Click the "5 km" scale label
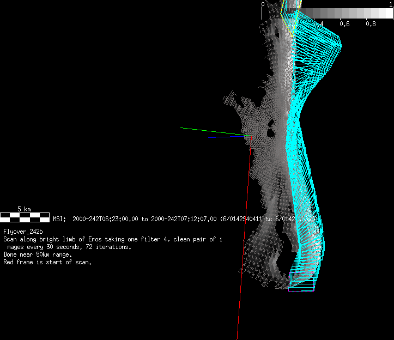Viewport: 394px width, 340px height. [x=23, y=209]
